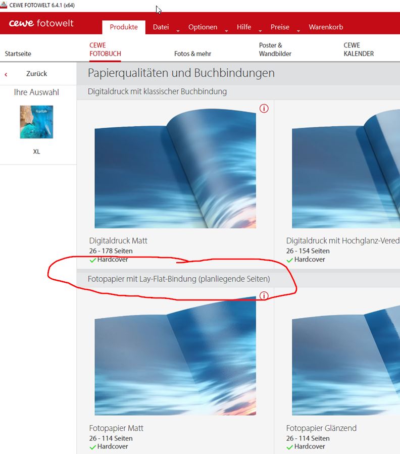Choose the Digitaldruck Matt book image
The image size is (400, 454).
coord(175,169)
